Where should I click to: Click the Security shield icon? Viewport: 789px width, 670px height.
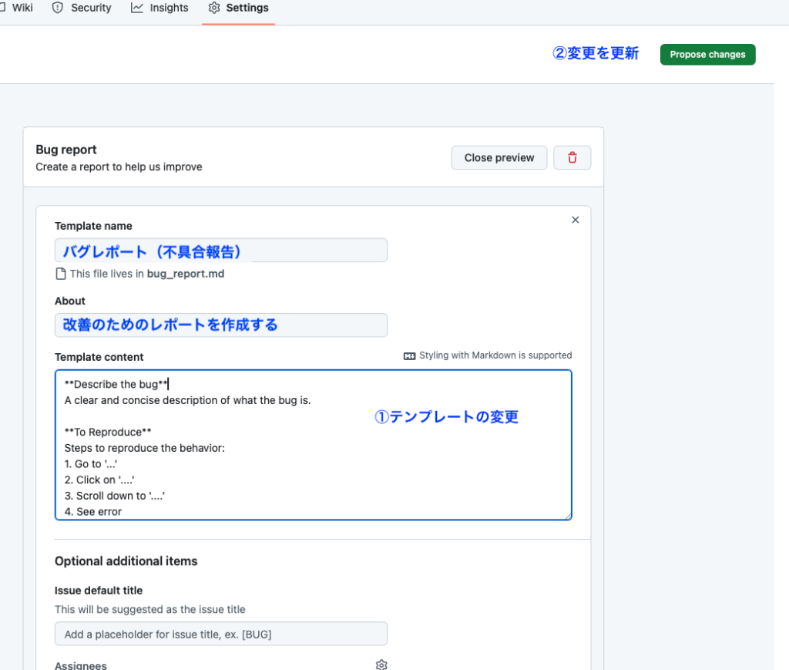pyautogui.click(x=58, y=7)
